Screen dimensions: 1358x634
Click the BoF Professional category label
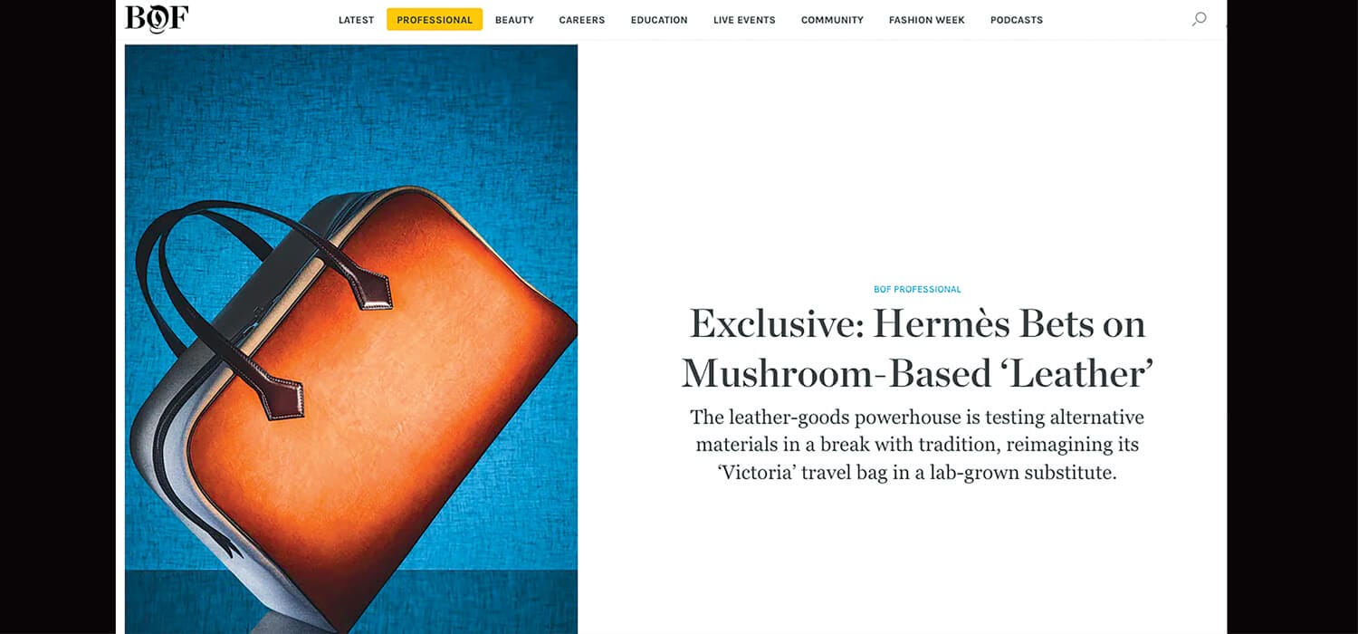[917, 290]
